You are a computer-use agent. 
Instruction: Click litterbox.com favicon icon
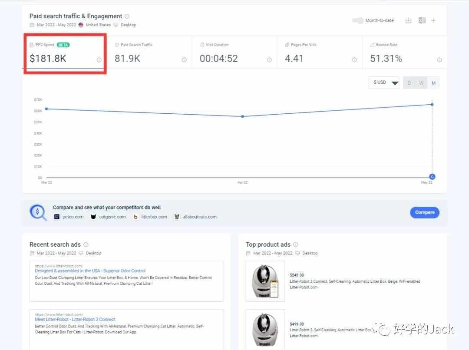coord(135,217)
